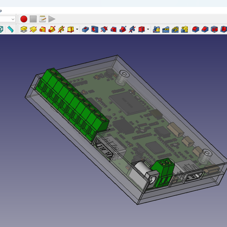The height and width of the screenshot is (227, 227).
Task: Select the Pocket tool
Action: (x=86, y=29)
